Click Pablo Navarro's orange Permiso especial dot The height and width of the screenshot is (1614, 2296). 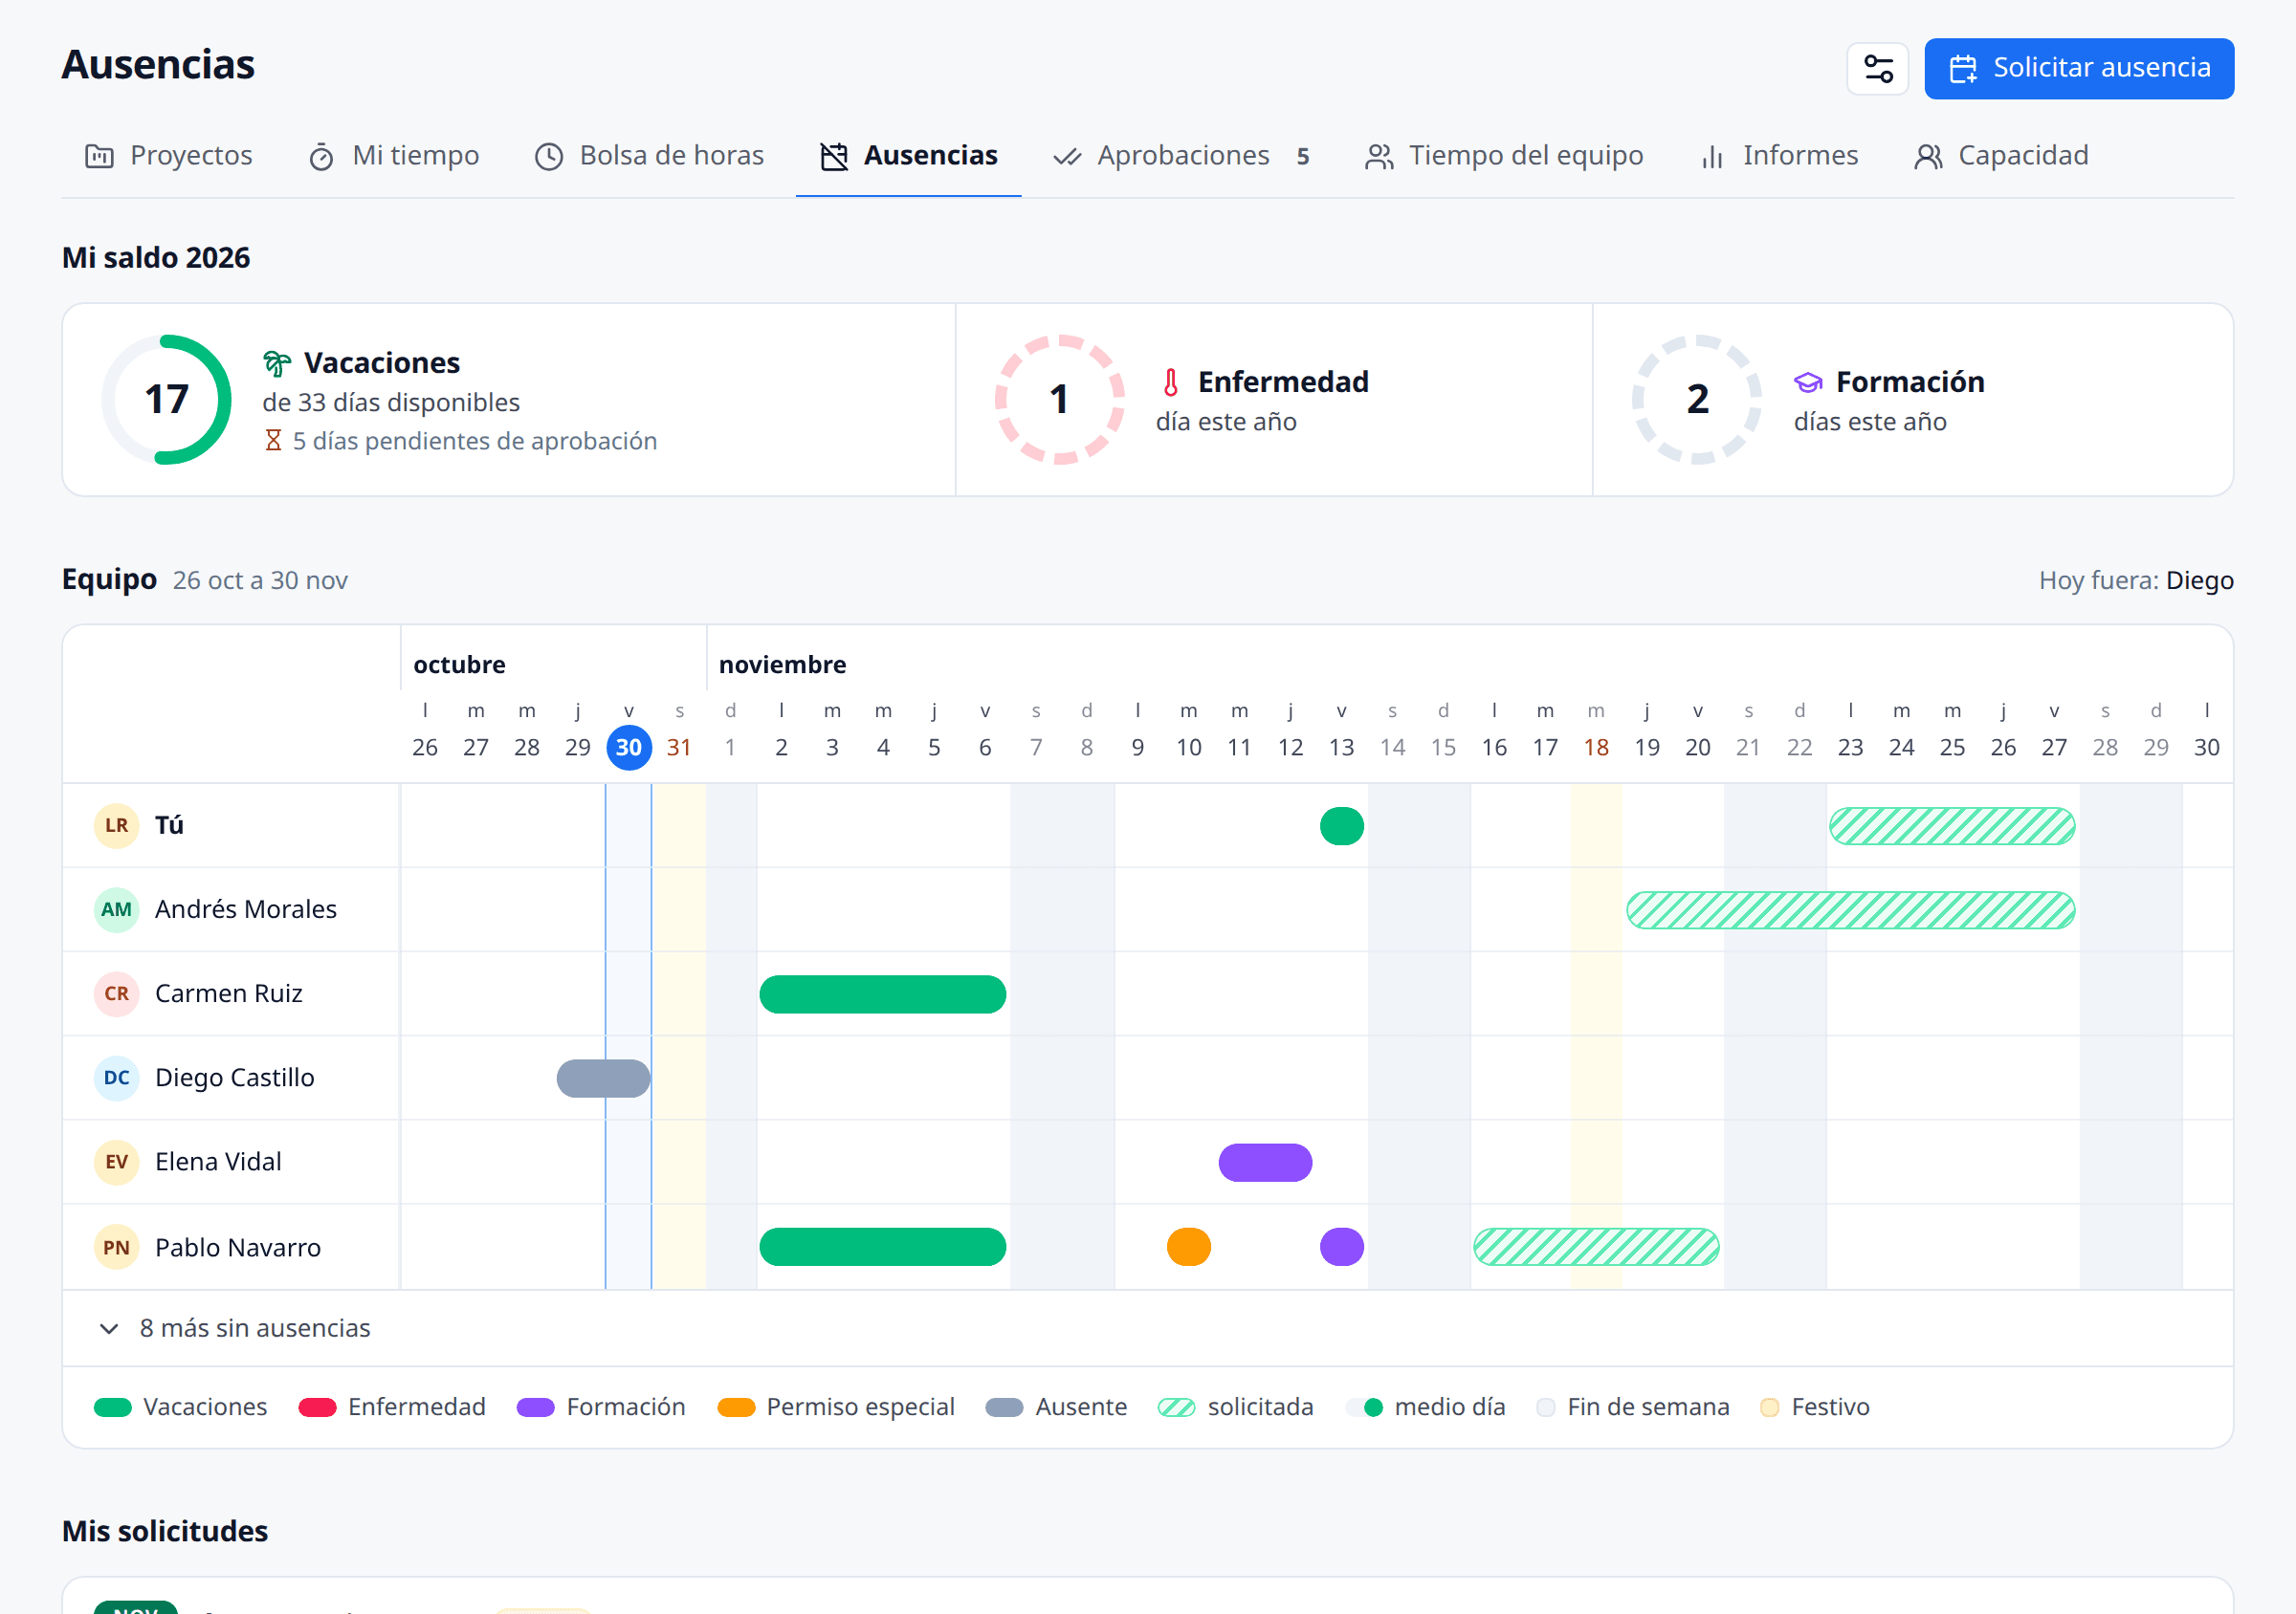pos(1188,1247)
